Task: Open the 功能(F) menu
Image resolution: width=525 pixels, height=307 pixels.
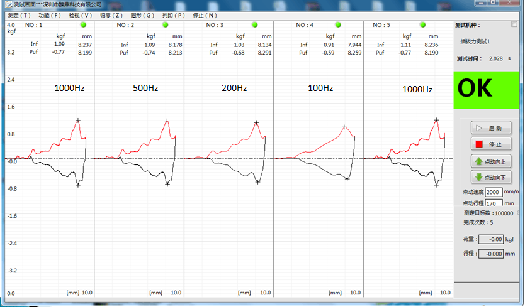Action: (50, 14)
